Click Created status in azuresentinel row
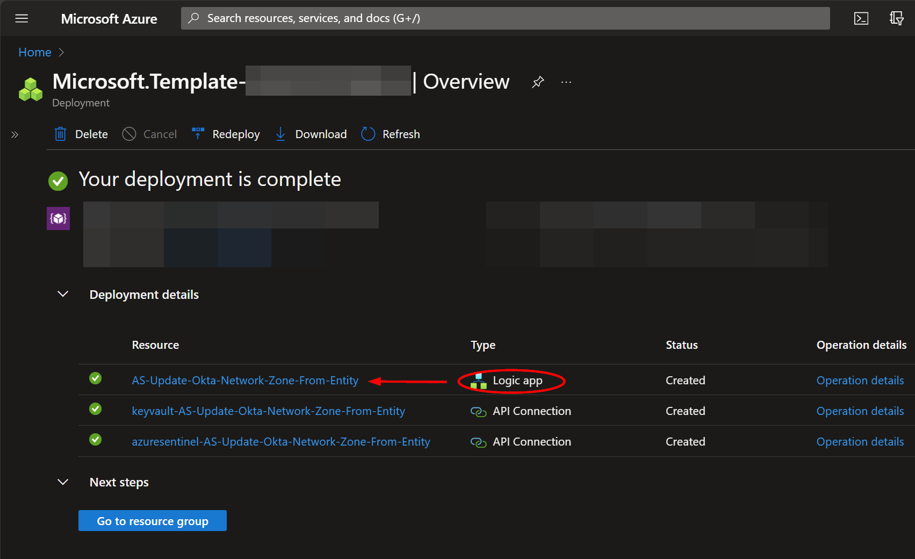The width and height of the screenshot is (915, 559). [x=685, y=442]
